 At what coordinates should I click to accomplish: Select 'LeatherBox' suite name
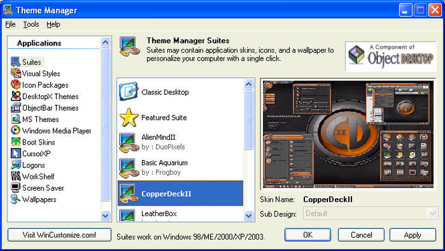coord(159,214)
